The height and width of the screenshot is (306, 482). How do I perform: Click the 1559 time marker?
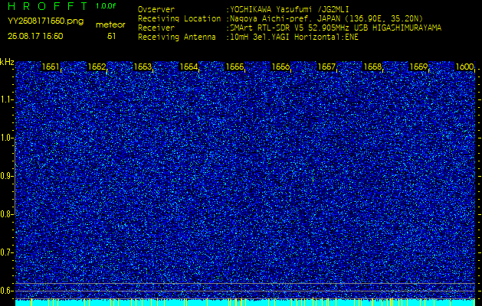(418, 67)
